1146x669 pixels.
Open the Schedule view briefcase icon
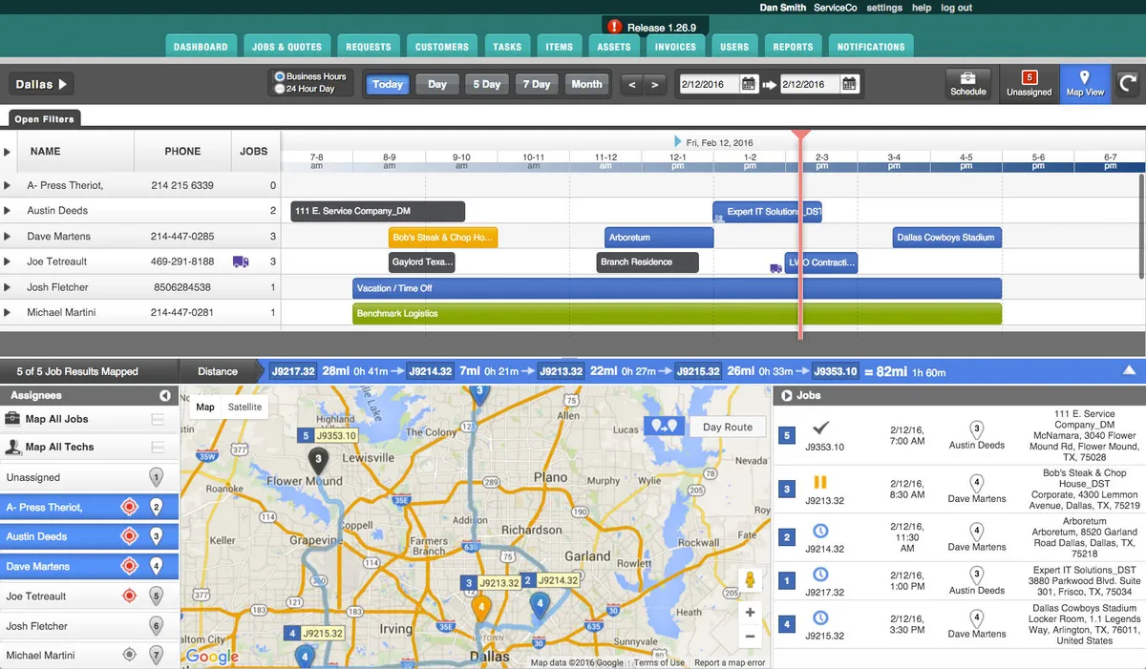967,79
